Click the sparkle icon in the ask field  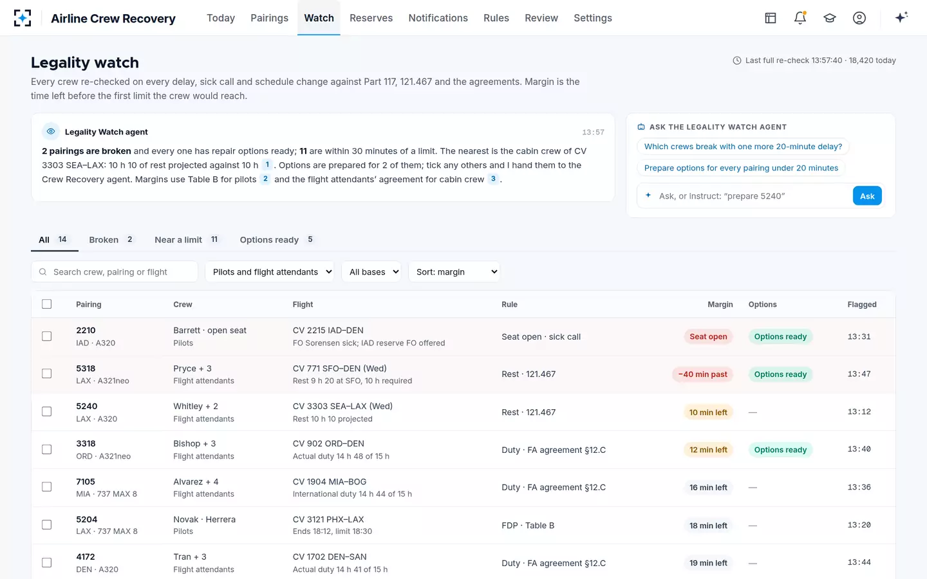click(x=648, y=195)
